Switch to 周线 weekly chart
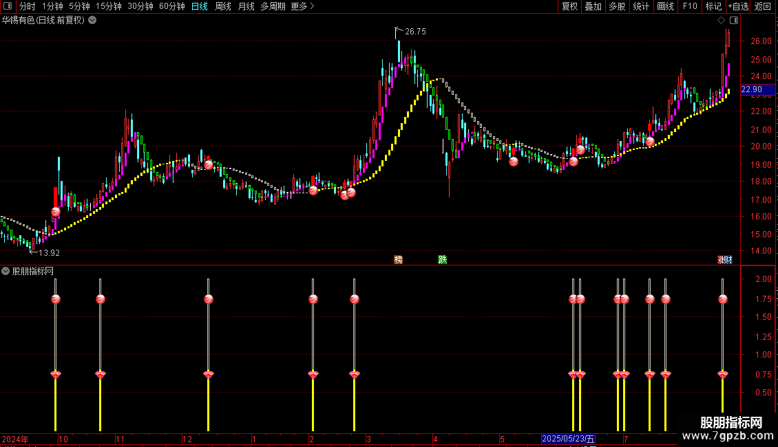This screenshot has width=778, height=447. pyautogui.click(x=223, y=6)
